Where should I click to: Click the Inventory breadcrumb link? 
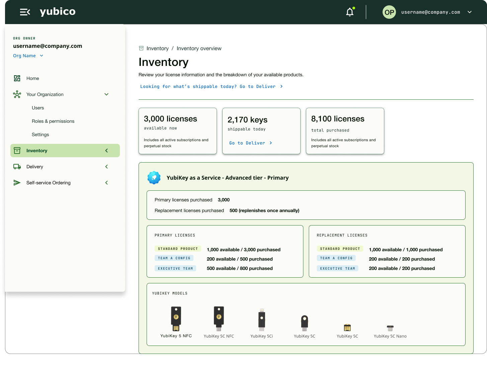pos(157,49)
